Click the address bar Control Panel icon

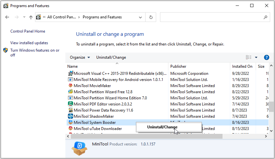[x=38, y=17]
